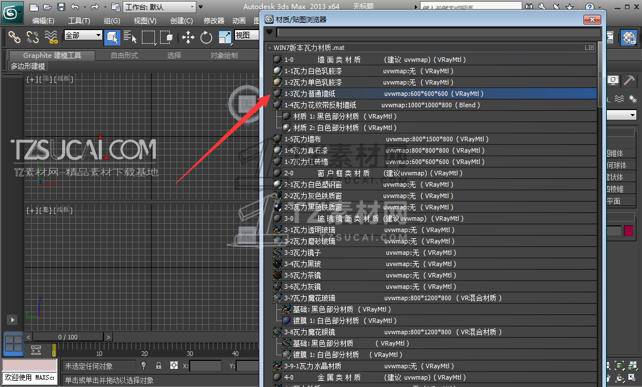
Task: Click the Material Editor checkered sphere icon
Action: coord(629,37)
